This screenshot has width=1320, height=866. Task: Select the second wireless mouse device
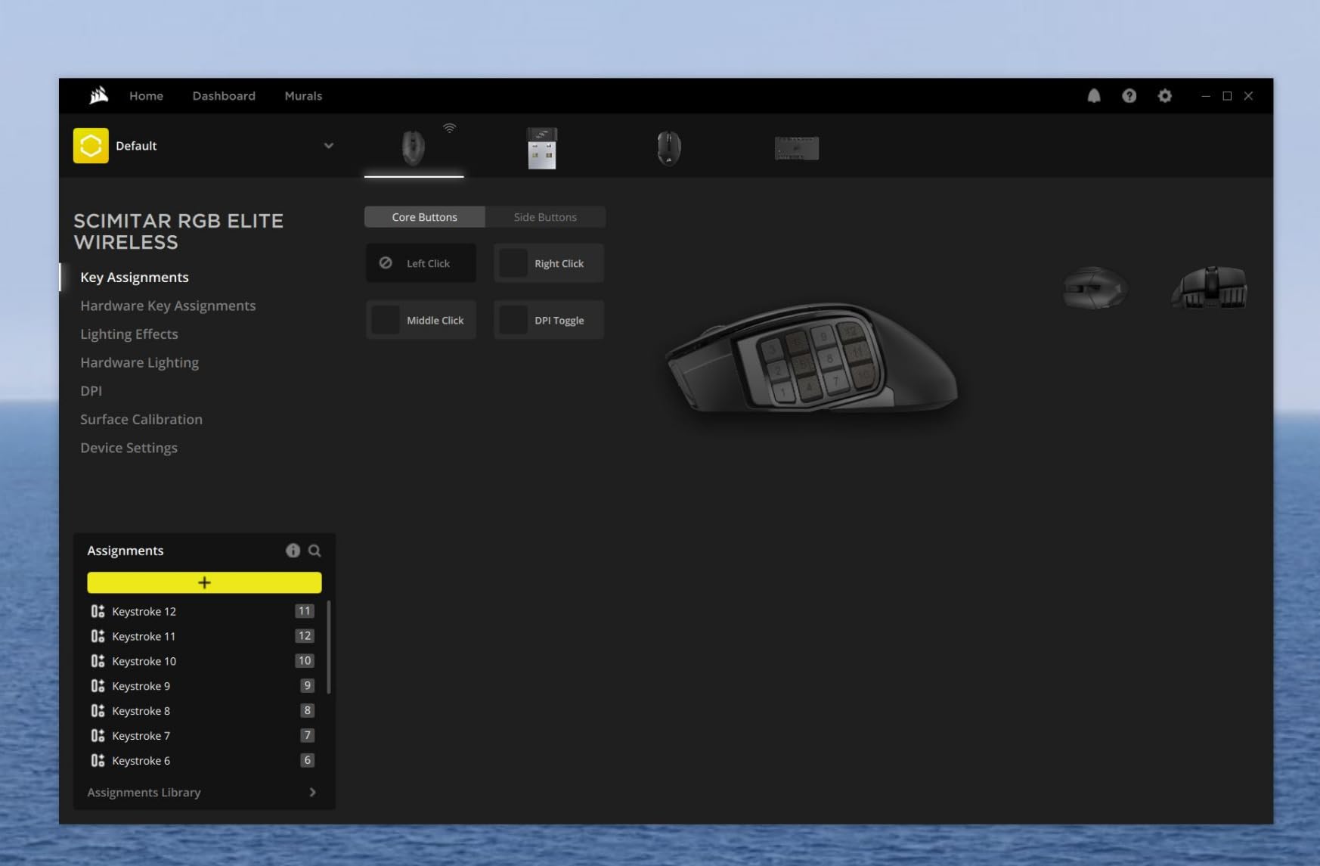click(x=669, y=146)
